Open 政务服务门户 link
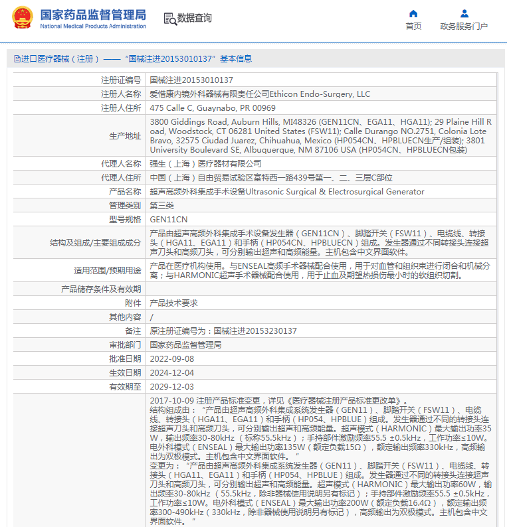The height and width of the screenshot is (527, 507). coord(464,26)
